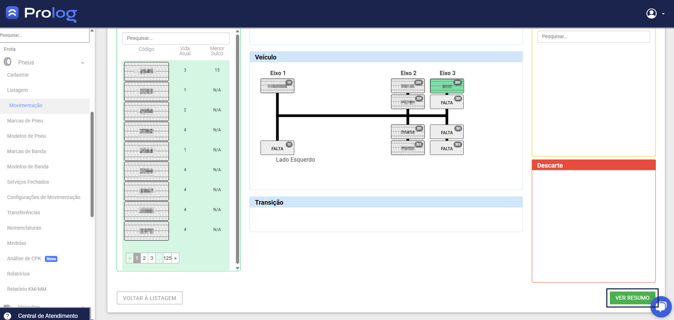Open Transferências in the sidebar
The width and height of the screenshot is (674, 320).
(x=24, y=213)
